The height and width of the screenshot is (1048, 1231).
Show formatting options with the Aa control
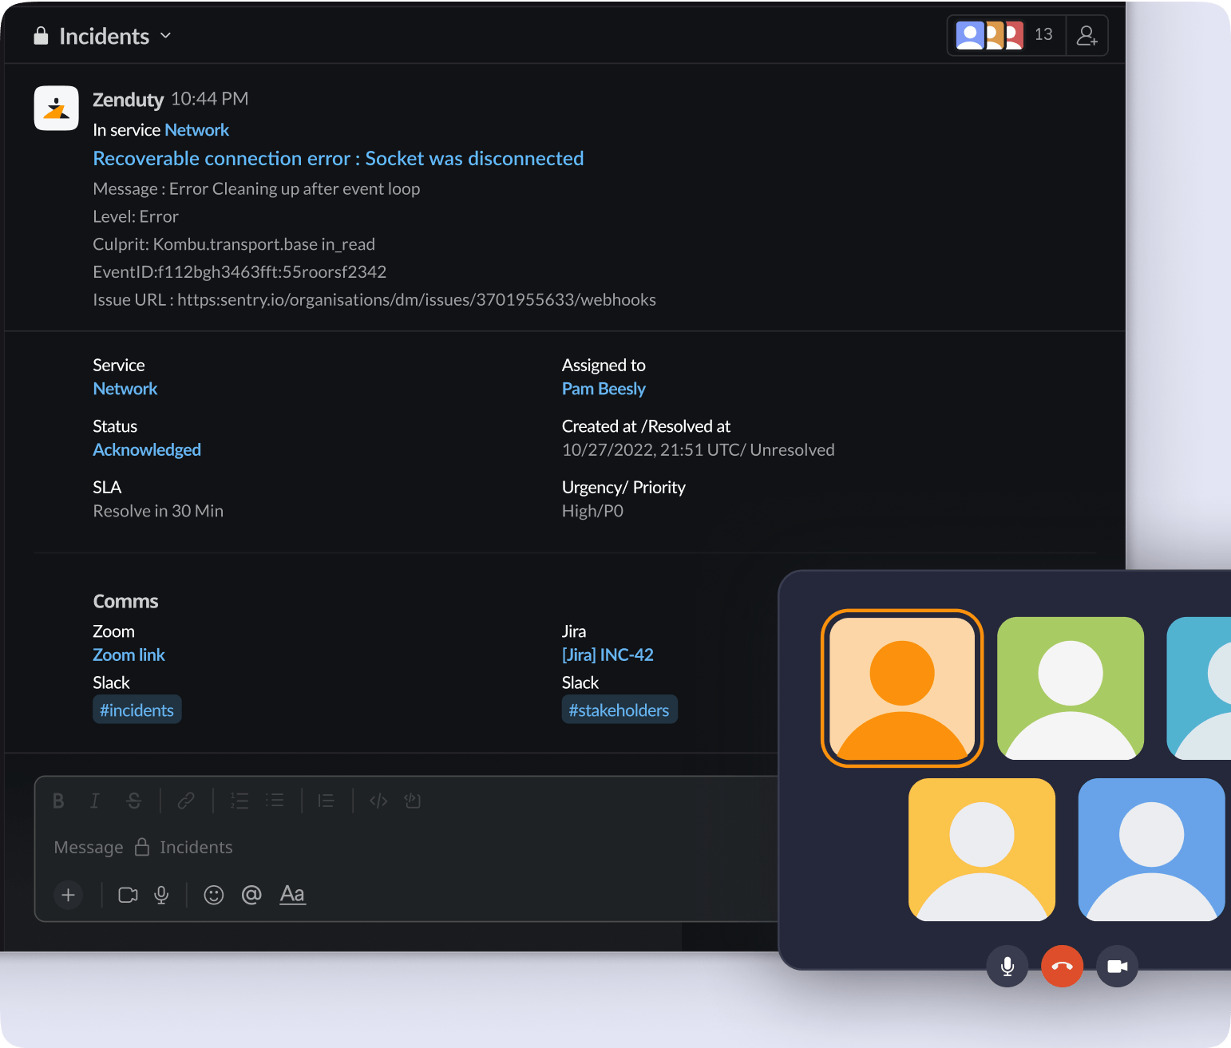point(292,895)
